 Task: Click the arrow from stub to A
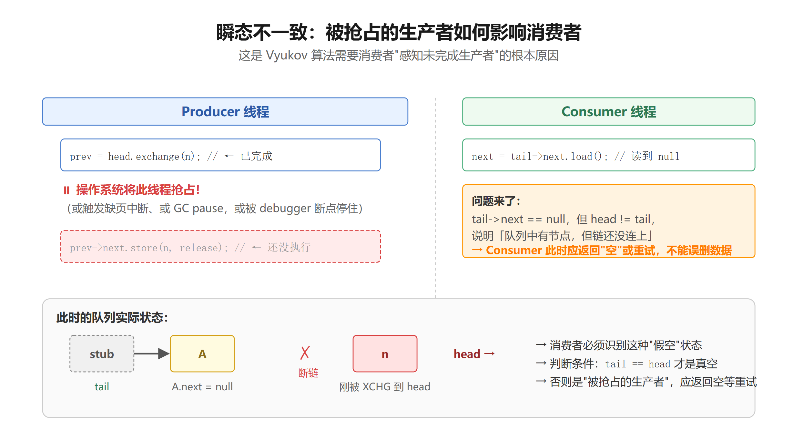[x=152, y=354]
